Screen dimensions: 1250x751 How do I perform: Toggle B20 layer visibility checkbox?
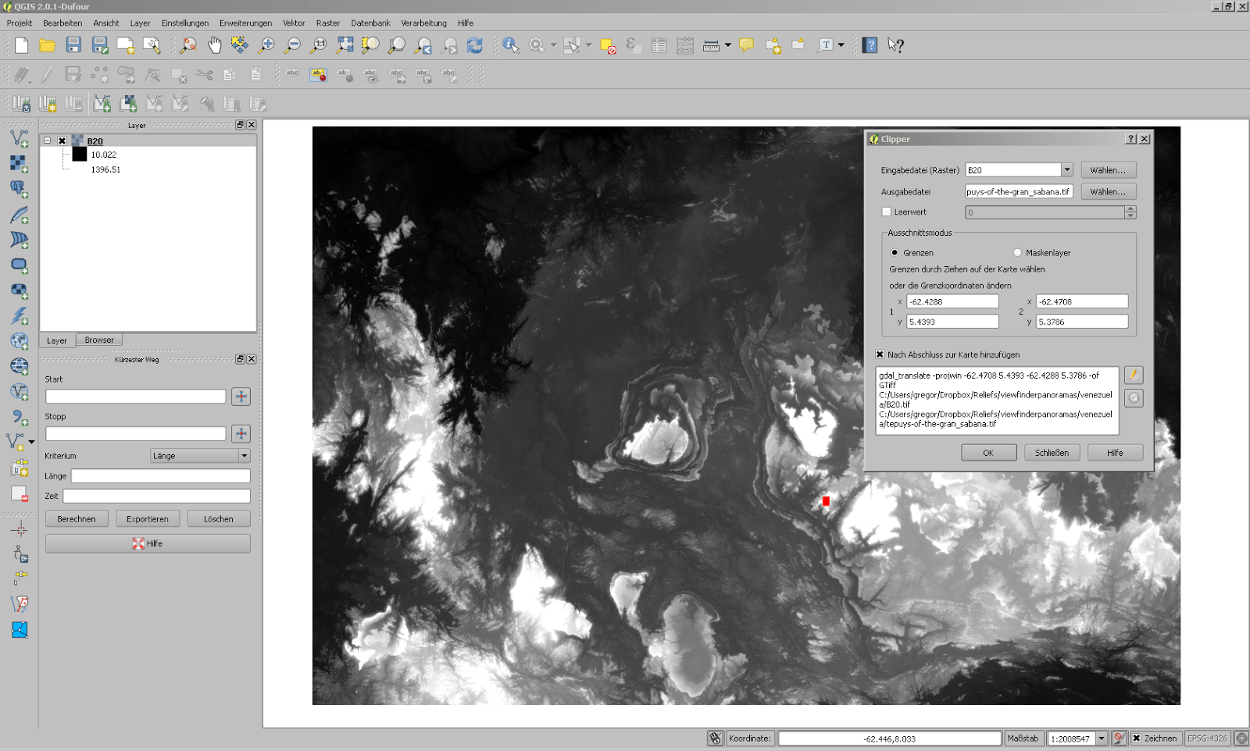click(62, 141)
